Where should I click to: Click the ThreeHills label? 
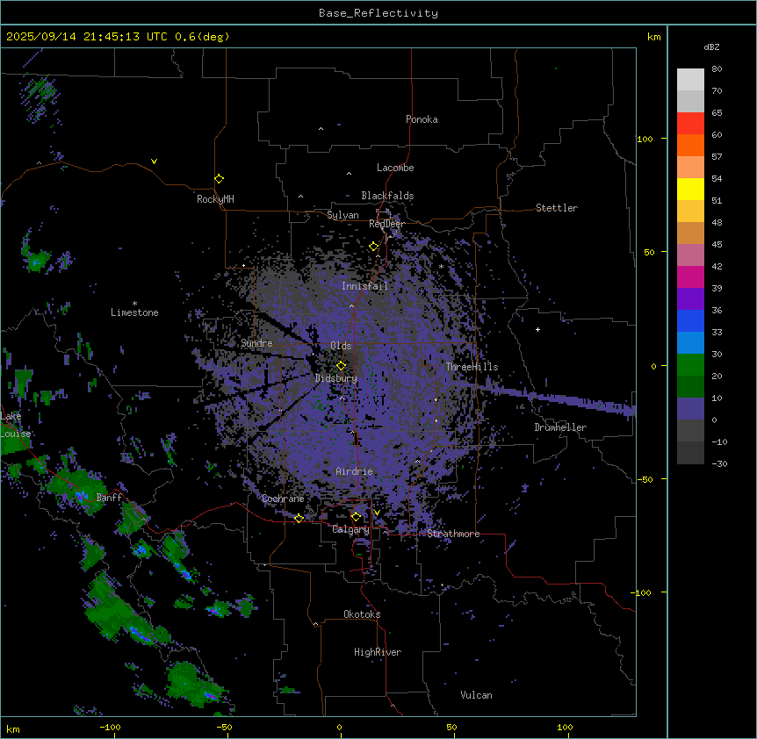472,367
